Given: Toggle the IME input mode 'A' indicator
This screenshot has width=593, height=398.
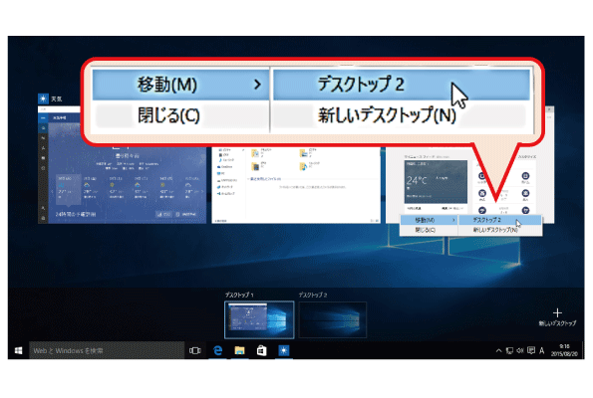Looking at the screenshot, I should pos(541,351).
